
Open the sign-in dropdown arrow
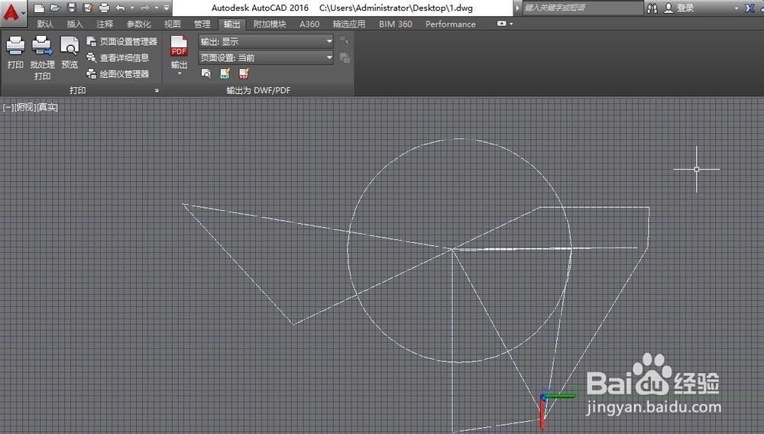coord(736,8)
